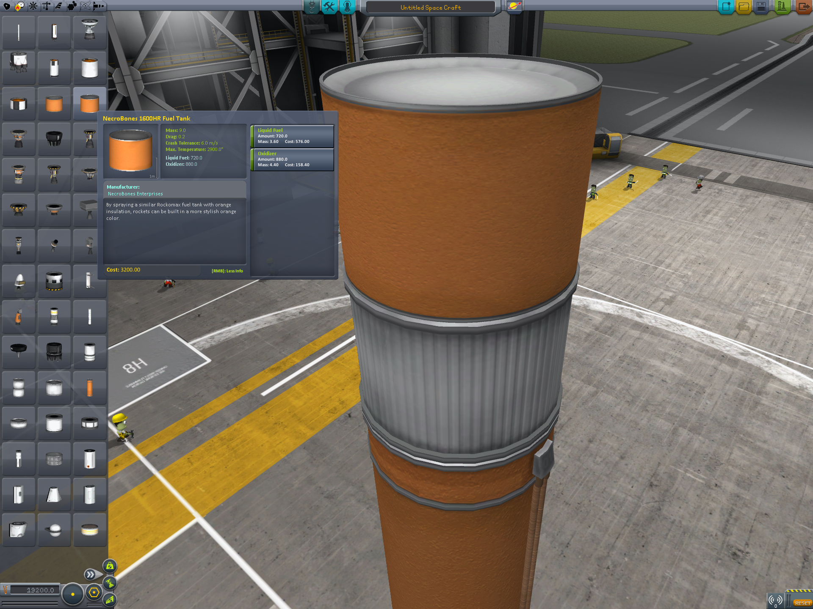
Task: Exit the editor with orange door icon
Action: click(x=803, y=7)
